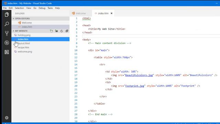Click line number 14 in the gutter
220x124 pixels.
coord(76,64)
